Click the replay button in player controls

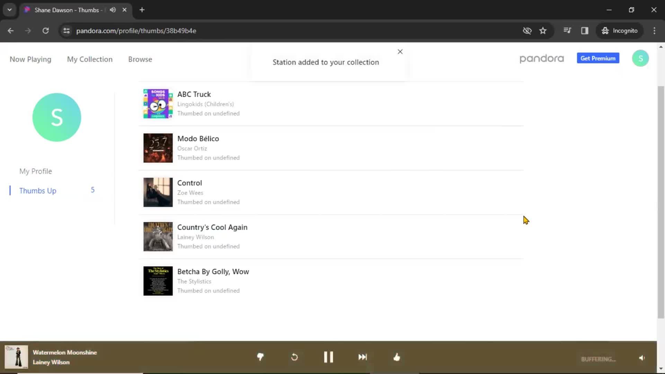[295, 358]
